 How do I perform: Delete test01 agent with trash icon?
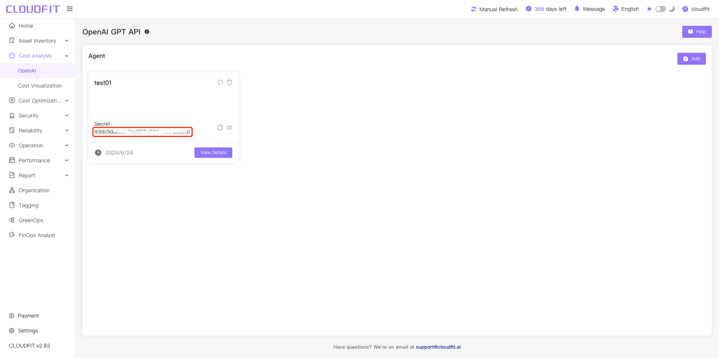click(x=229, y=82)
